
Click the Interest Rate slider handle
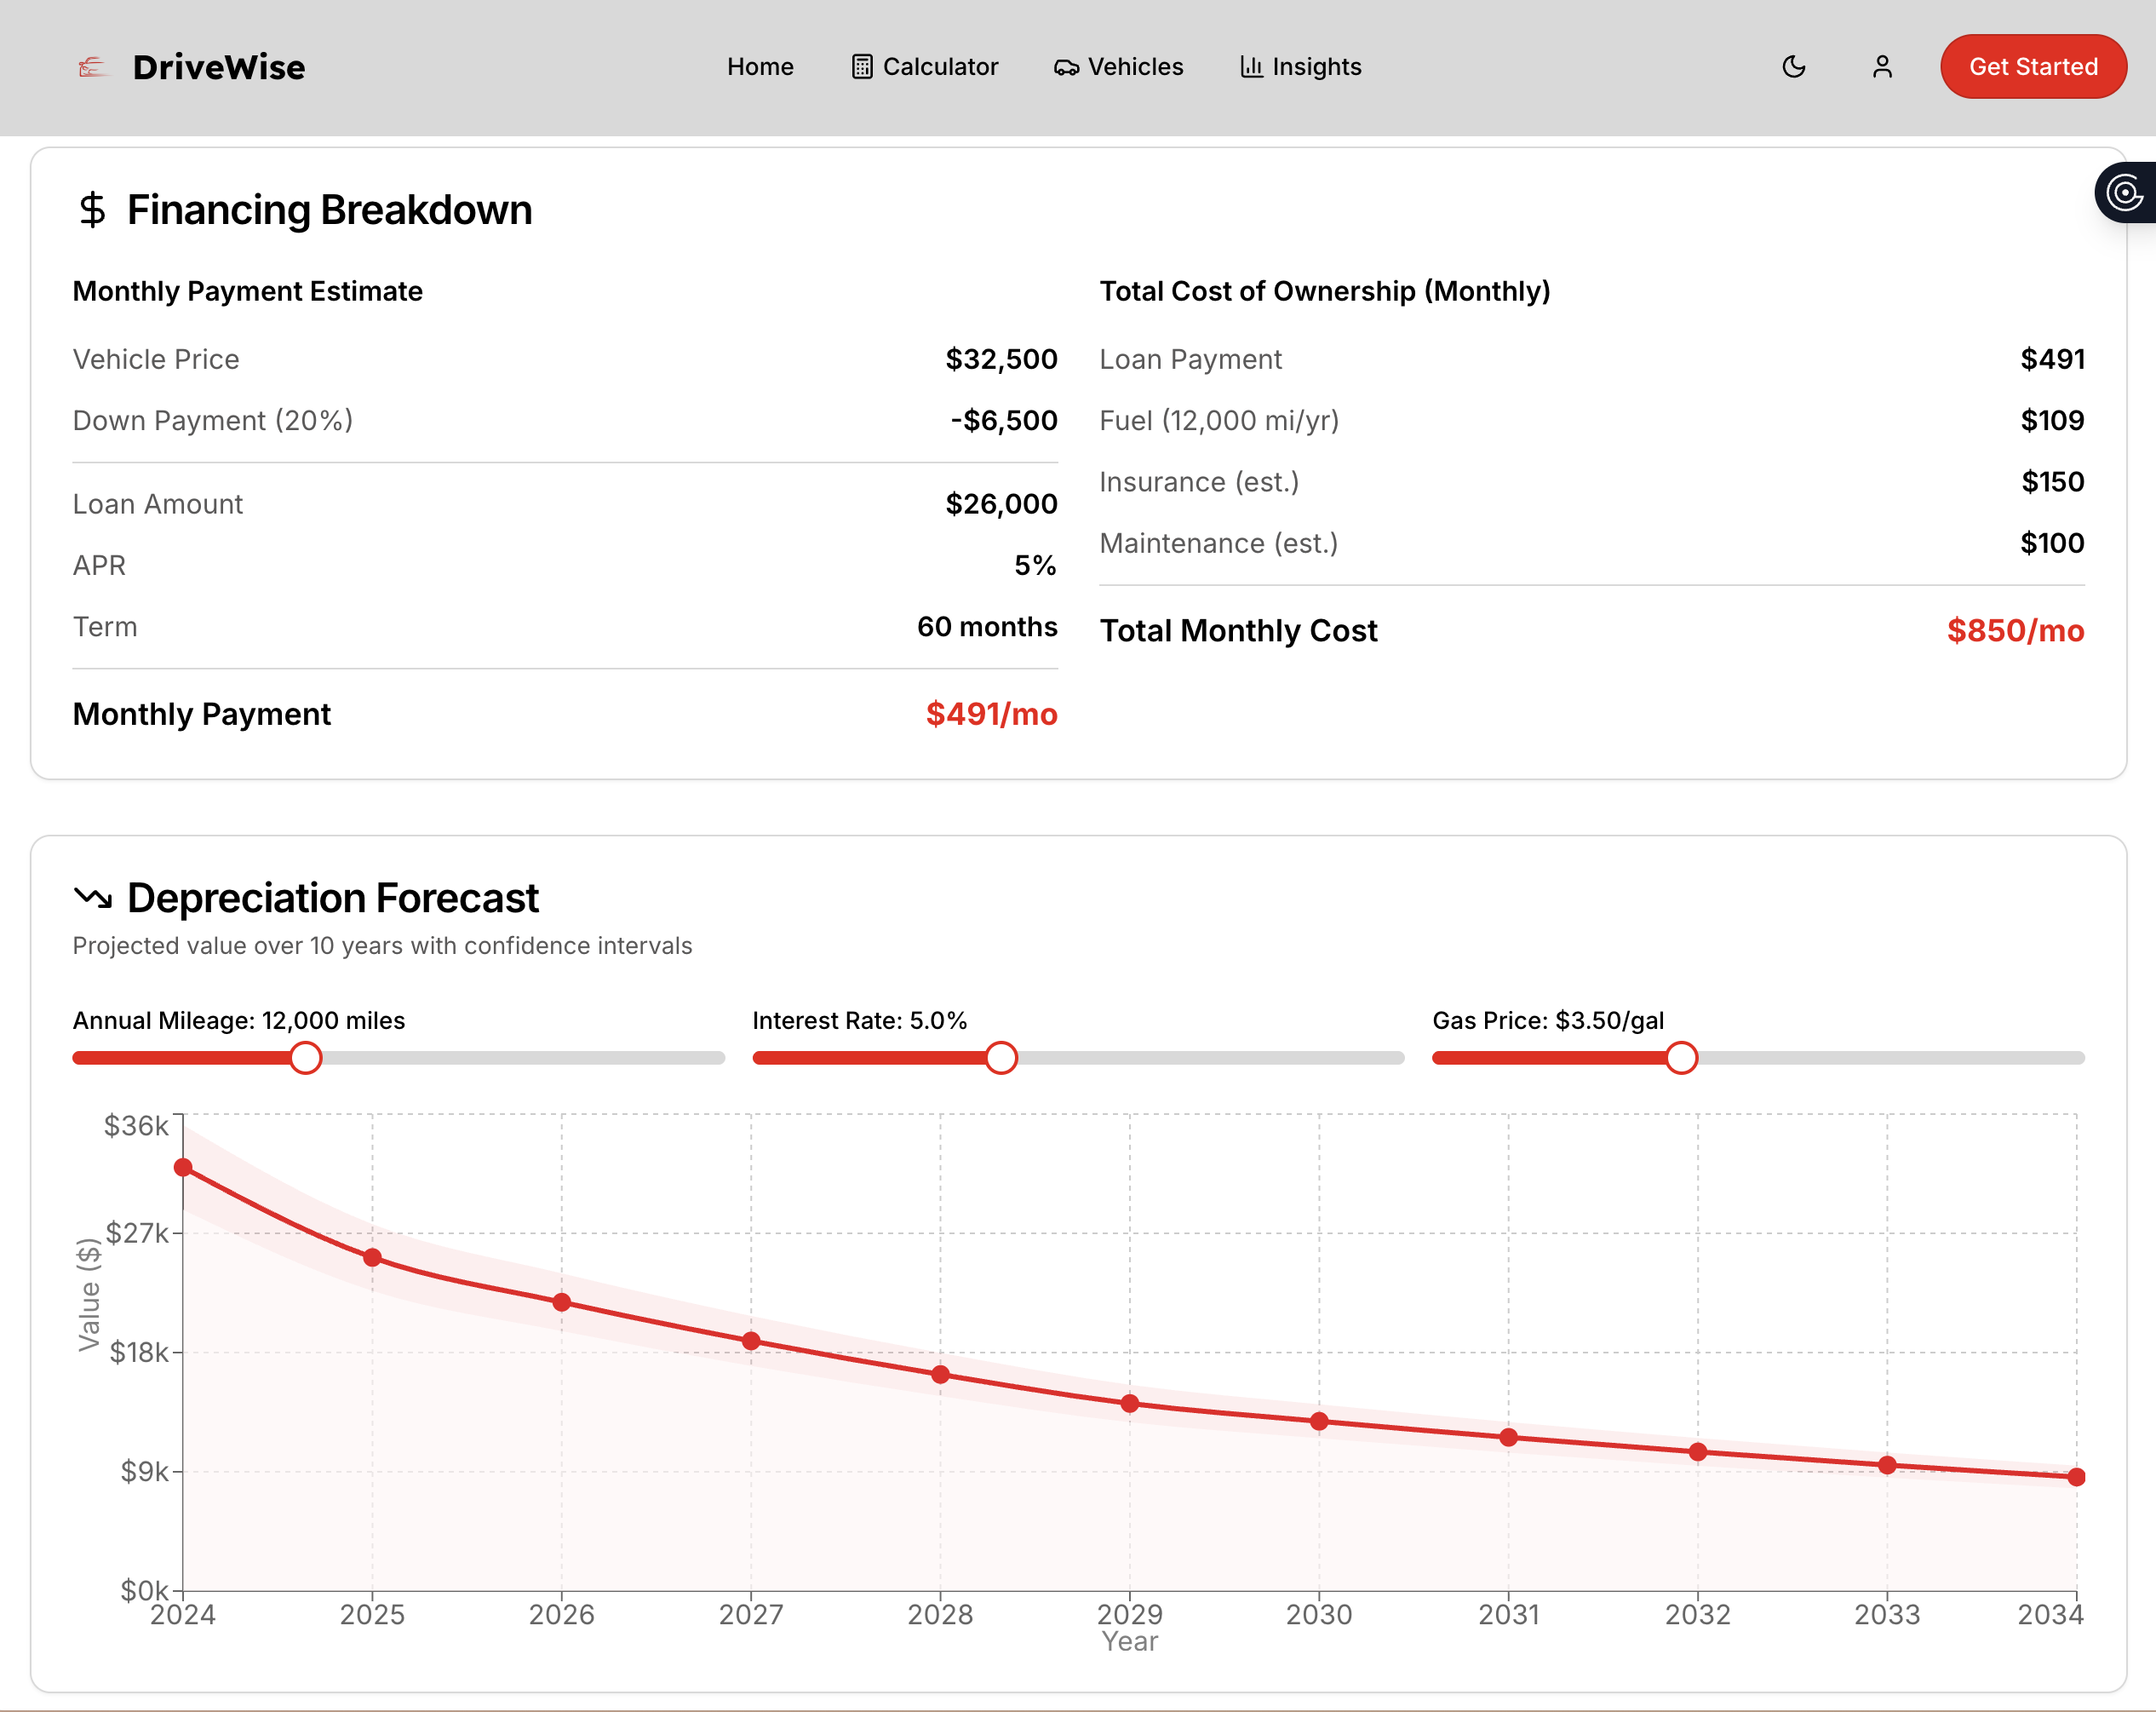point(1001,1057)
